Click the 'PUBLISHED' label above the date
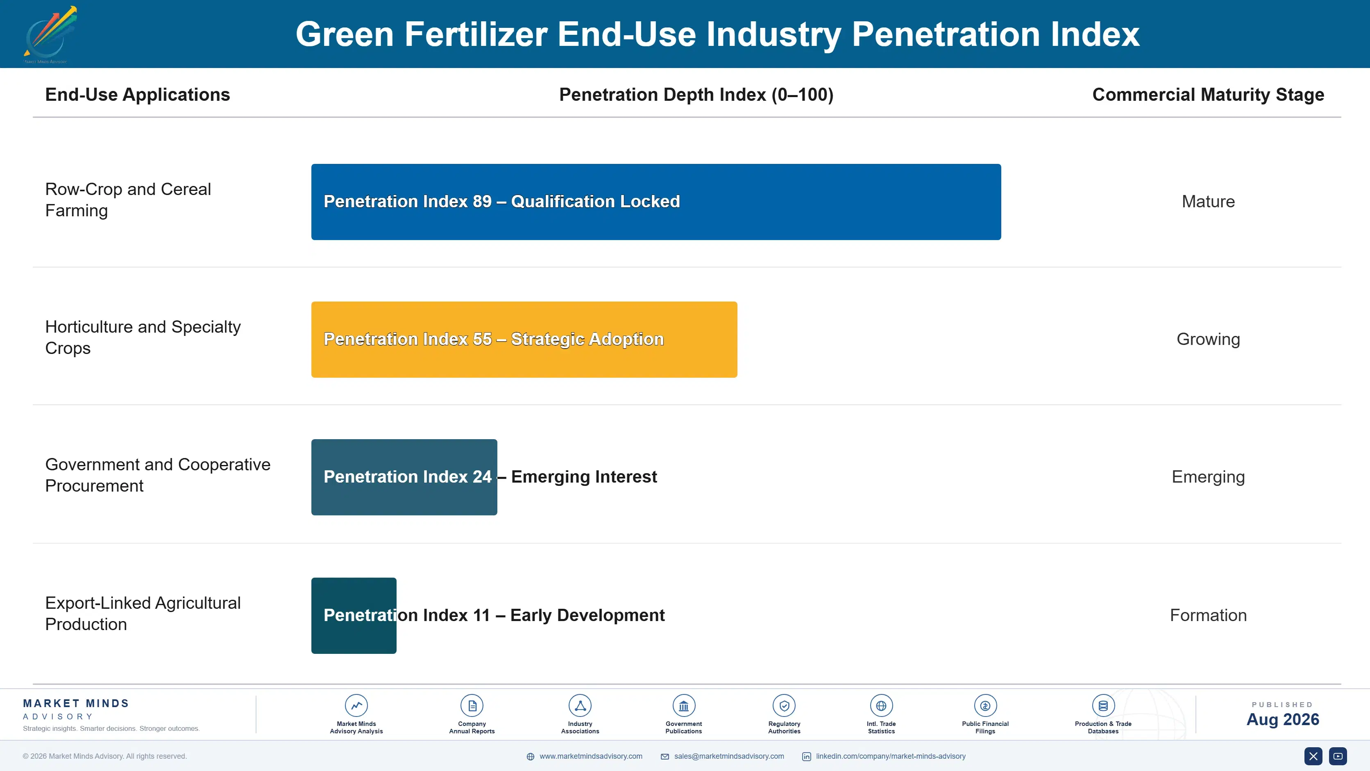This screenshot has height=771, width=1370. (1283, 705)
